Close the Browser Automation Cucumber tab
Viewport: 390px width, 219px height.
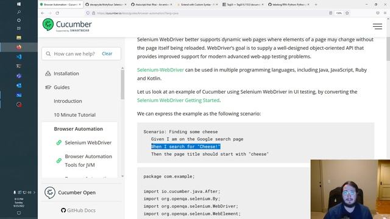pos(80,4)
